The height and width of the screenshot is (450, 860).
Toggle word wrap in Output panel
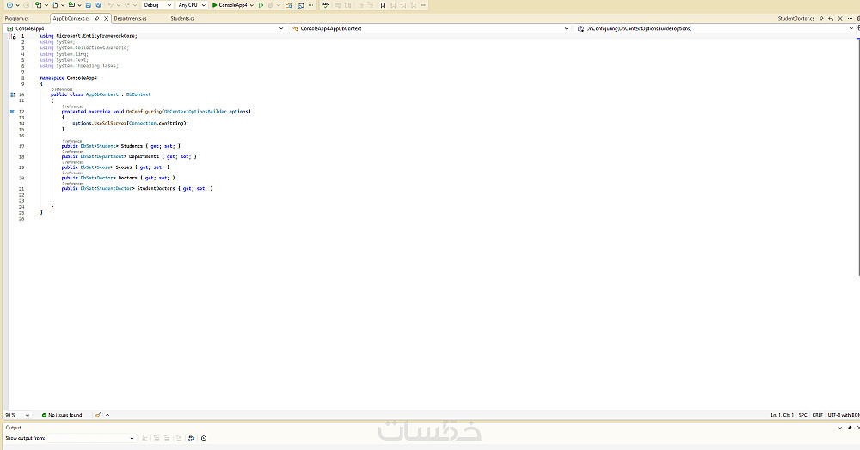point(192,438)
